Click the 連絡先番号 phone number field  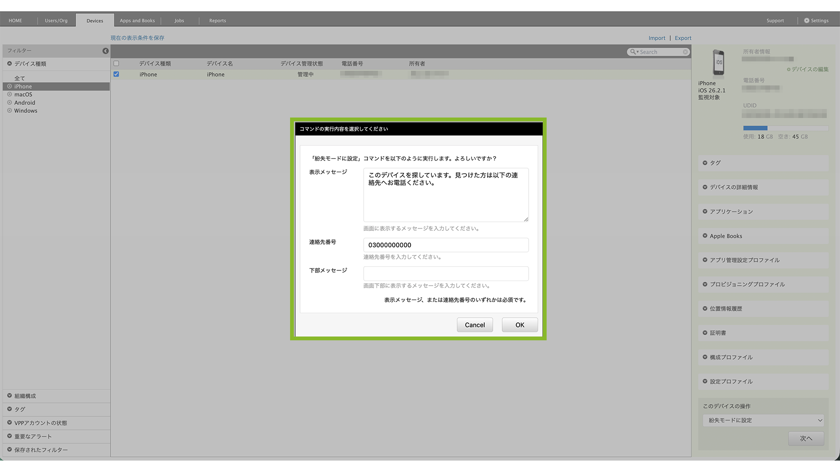click(x=446, y=245)
